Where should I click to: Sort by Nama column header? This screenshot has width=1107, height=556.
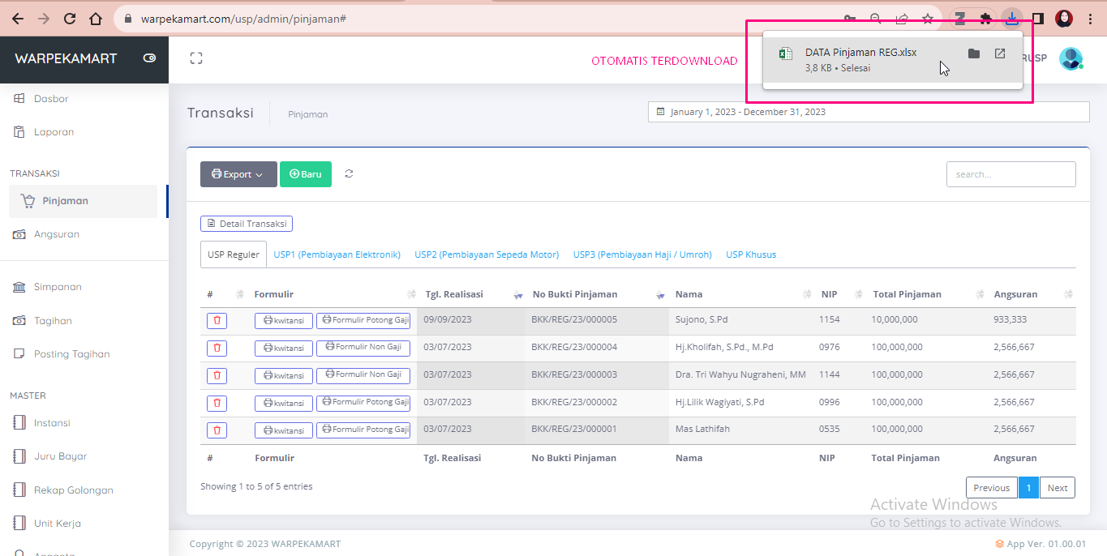[740, 294]
